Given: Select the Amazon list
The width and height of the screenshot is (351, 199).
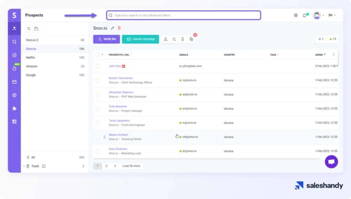Looking at the screenshot, I should point(55,66).
